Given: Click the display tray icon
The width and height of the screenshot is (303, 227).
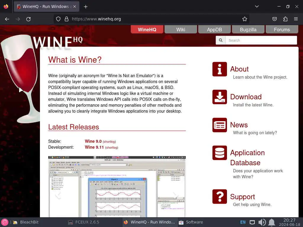Looking at the screenshot, I should click(252, 222).
